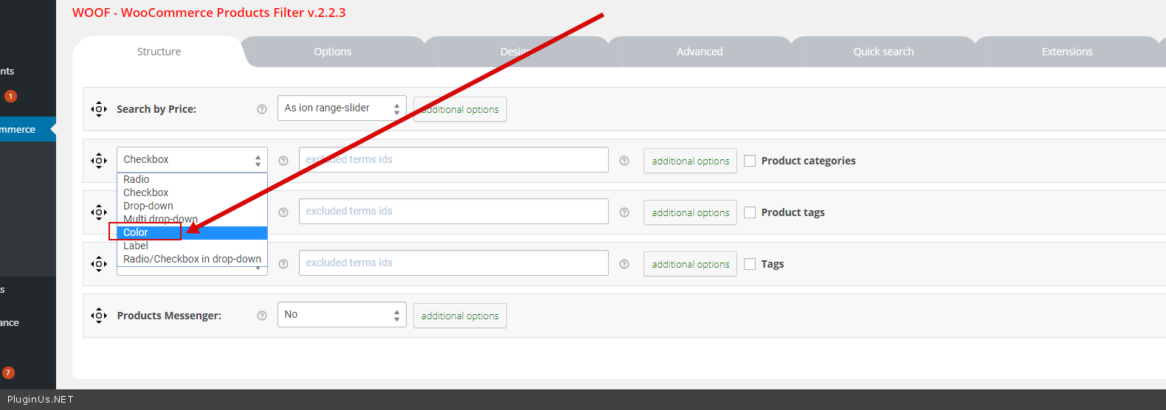Switch to the Structure tab

pos(159,52)
